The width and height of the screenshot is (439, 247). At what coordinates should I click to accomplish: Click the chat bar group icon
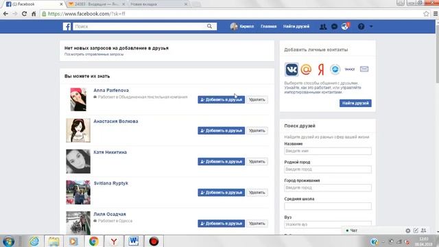[x=424, y=231]
